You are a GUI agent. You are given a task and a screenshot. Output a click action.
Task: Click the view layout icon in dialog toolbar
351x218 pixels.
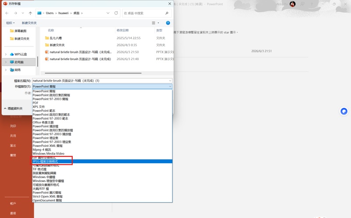click(154, 23)
